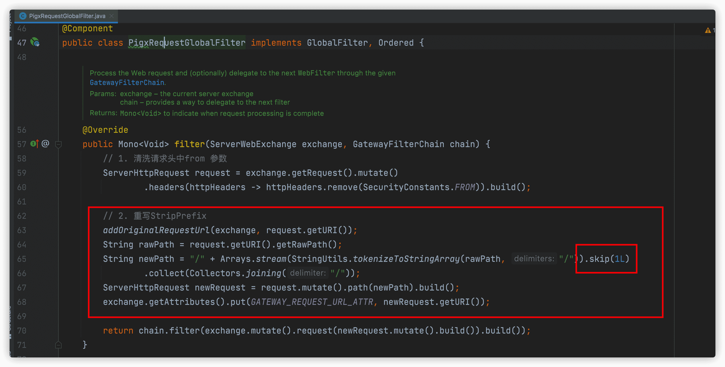Click the delimiter: parameter hint on line 66
Viewport: 725px width, 367px height.
pyautogui.click(x=308, y=273)
